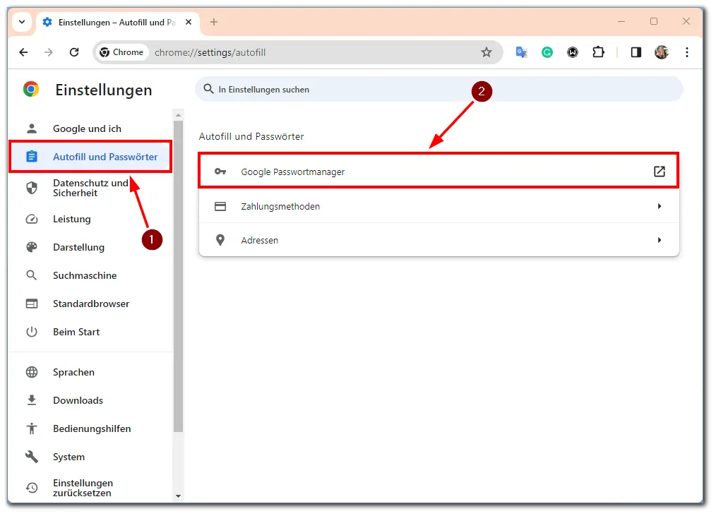Click the location pin icon for Adressen
The width and height of the screenshot is (716, 516).
[220, 240]
